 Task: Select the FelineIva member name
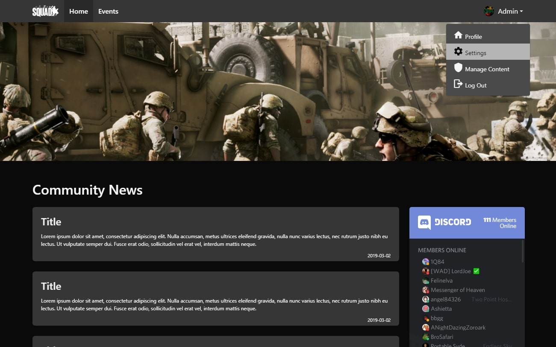tap(441, 280)
